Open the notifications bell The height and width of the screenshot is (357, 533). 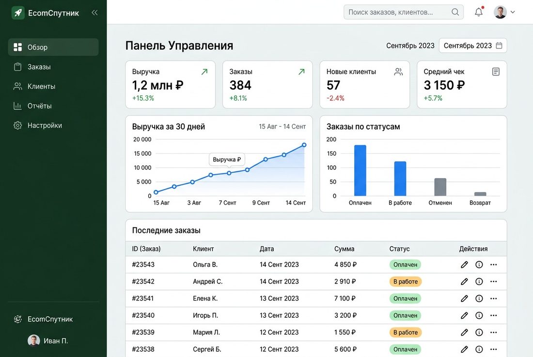[x=479, y=12]
